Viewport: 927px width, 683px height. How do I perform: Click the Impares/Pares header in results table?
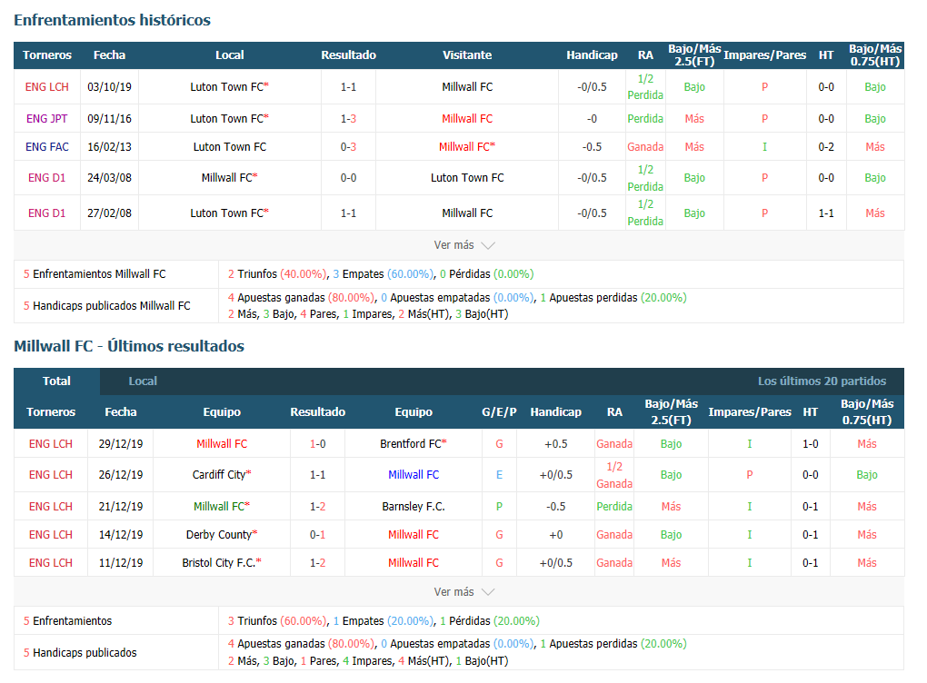[750, 411]
